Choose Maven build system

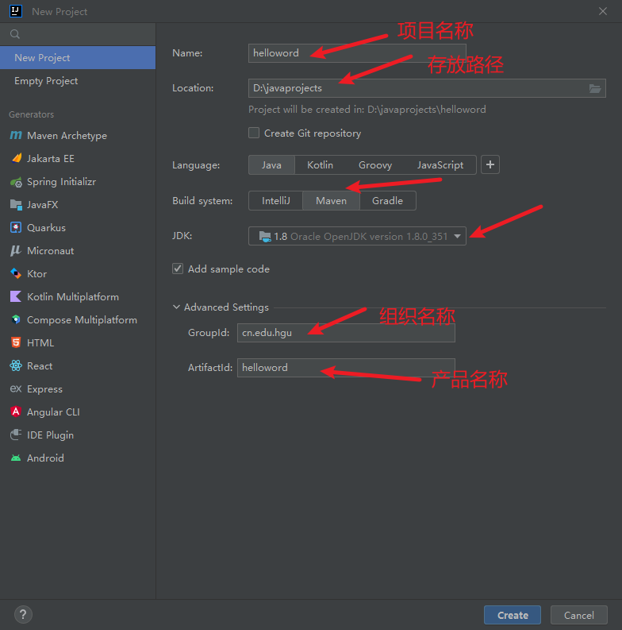(331, 200)
